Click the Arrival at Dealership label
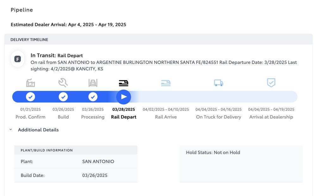 (x=271, y=117)
